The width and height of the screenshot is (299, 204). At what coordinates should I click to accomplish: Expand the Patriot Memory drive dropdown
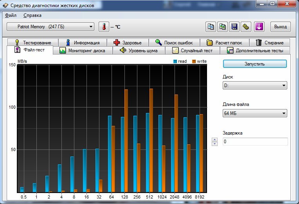pos(50,27)
